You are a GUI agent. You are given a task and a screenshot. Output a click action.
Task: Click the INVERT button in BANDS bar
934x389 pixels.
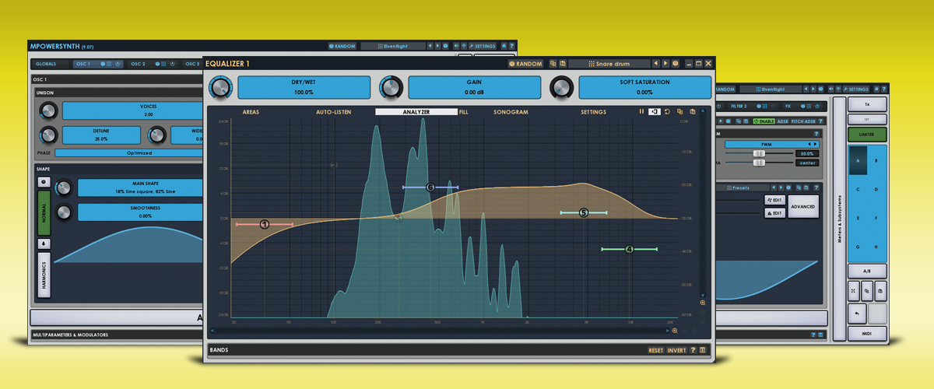click(x=676, y=350)
